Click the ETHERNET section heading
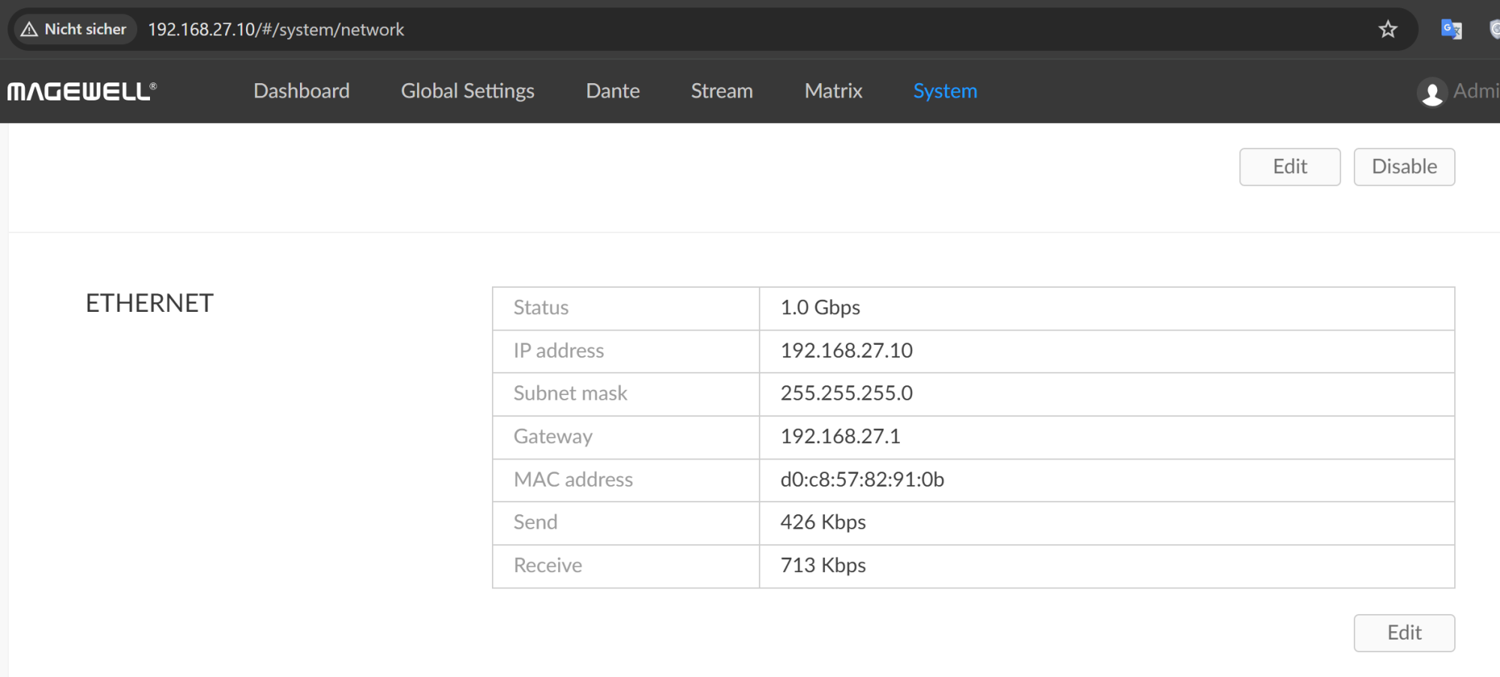This screenshot has width=1500, height=677. [x=150, y=304]
